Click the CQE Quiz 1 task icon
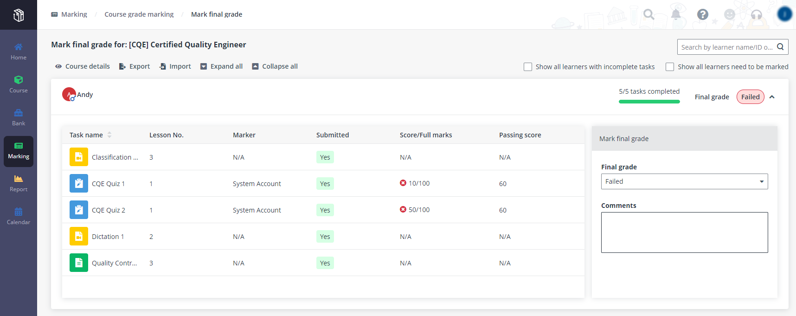The height and width of the screenshot is (316, 796). pyautogui.click(x=79, y=183)
